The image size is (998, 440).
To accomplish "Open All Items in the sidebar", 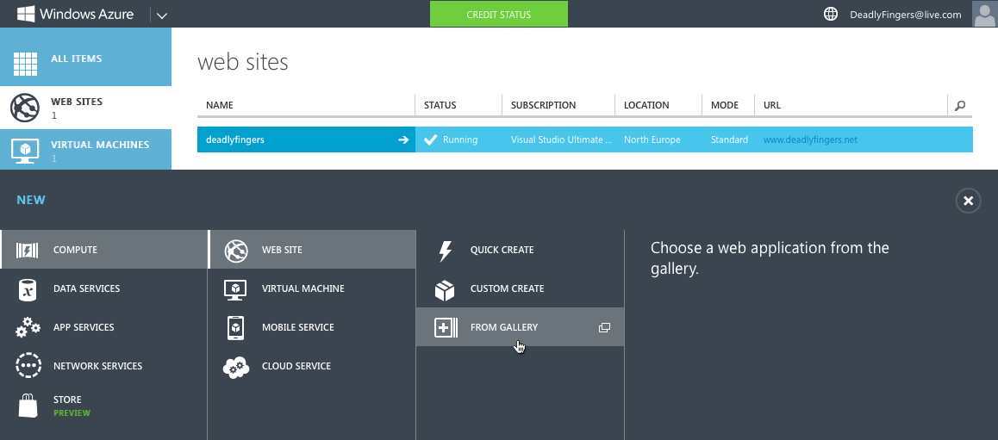I will click(x=85, y=59).
